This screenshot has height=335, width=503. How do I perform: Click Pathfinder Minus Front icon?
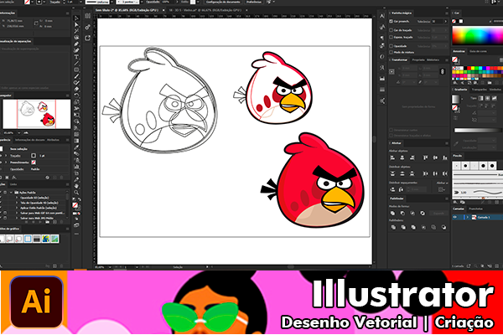click(402, 214)
